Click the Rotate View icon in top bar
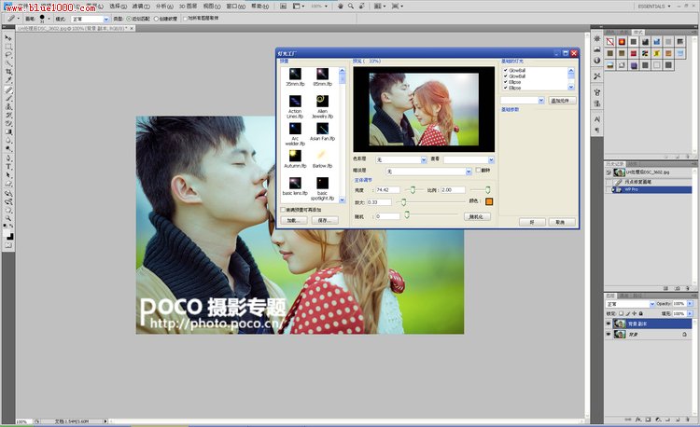700x427 pixels. coord(361,7)
